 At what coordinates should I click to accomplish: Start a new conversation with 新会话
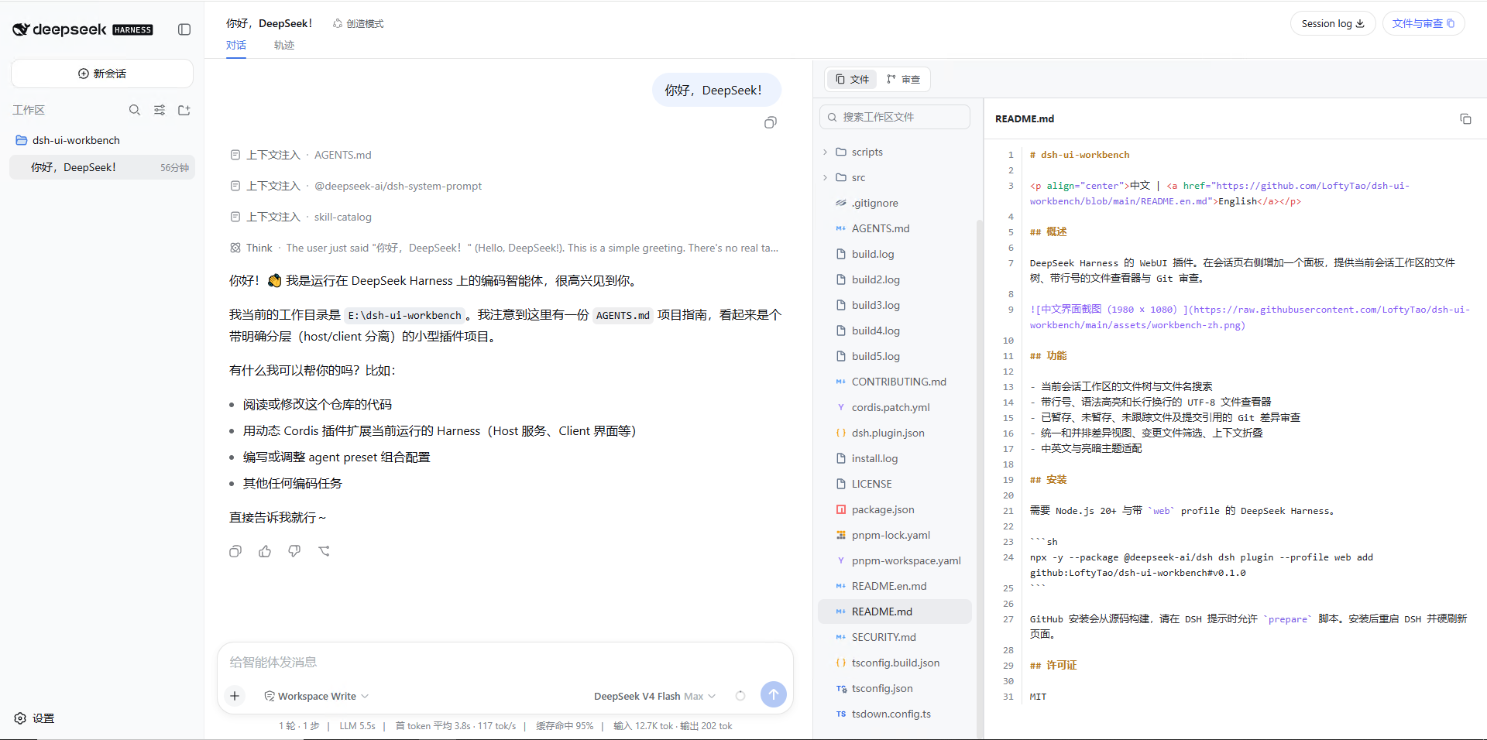[102, 74]
